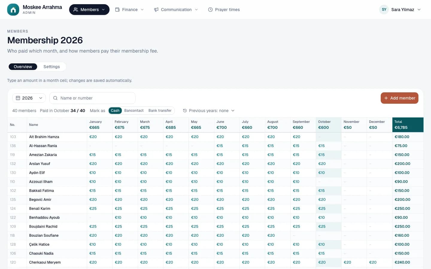Select Bancontact payment method

point(134,111)
